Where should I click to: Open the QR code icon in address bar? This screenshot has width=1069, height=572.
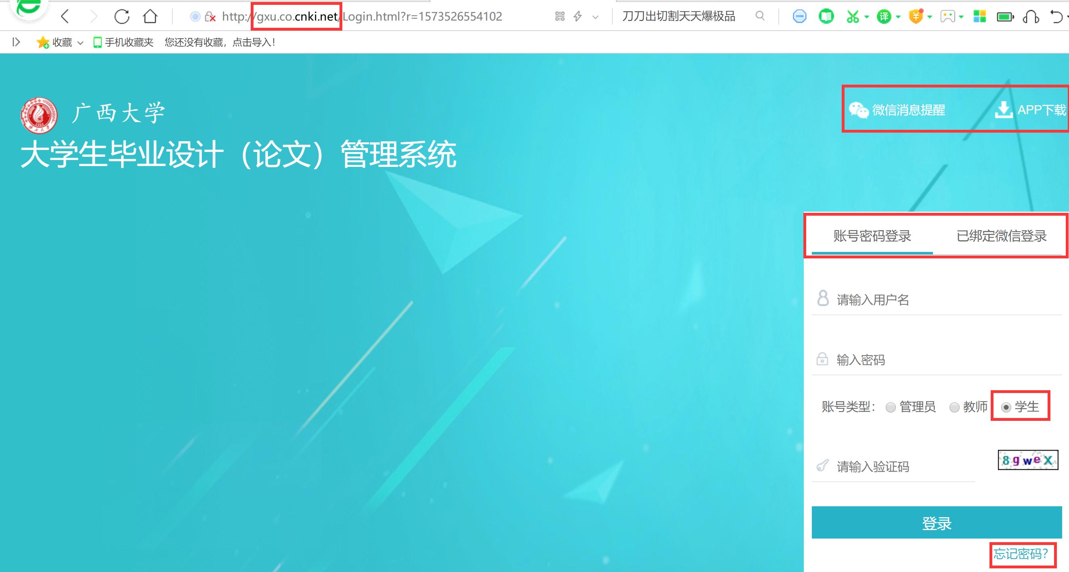560,17
